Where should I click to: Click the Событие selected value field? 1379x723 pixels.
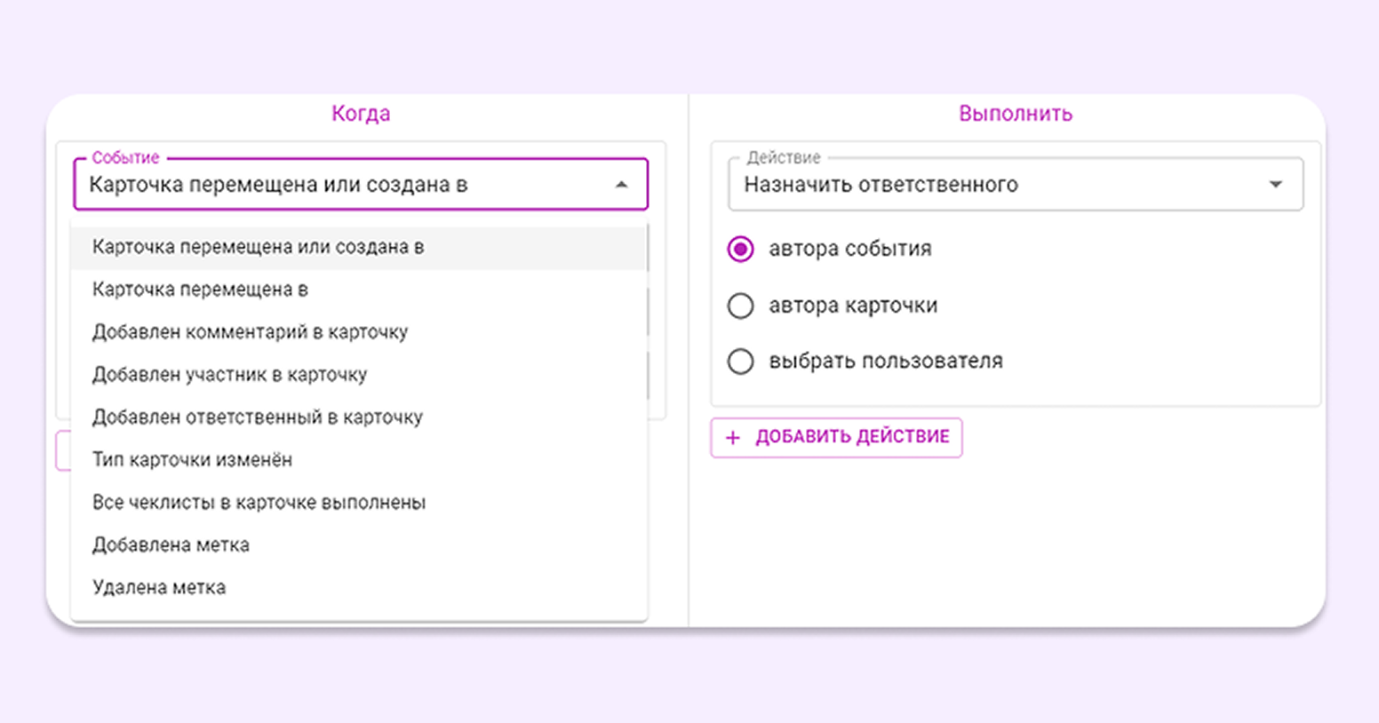point(338,185)
